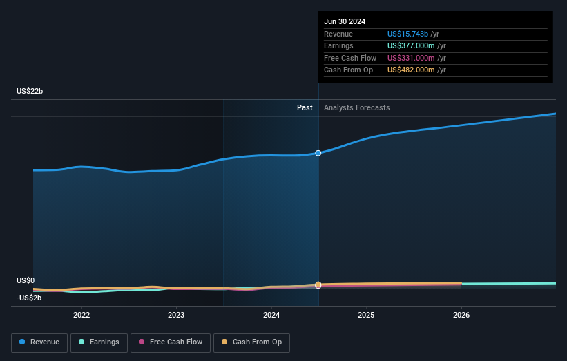
Task: Click the Jun 30 2024 tooltip date
Action: click(345, 21)
